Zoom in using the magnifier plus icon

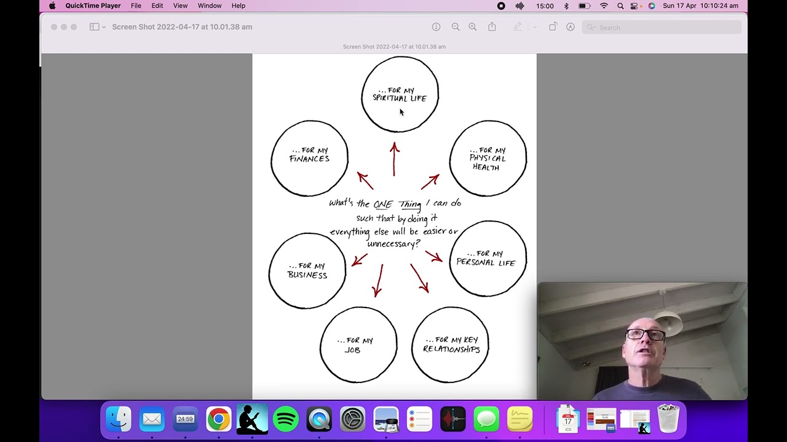point(473,27)
